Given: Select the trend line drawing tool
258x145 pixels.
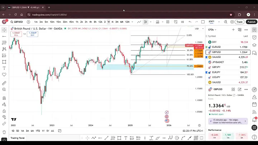Looking at the screenshot, I should (x=4, y=36).
